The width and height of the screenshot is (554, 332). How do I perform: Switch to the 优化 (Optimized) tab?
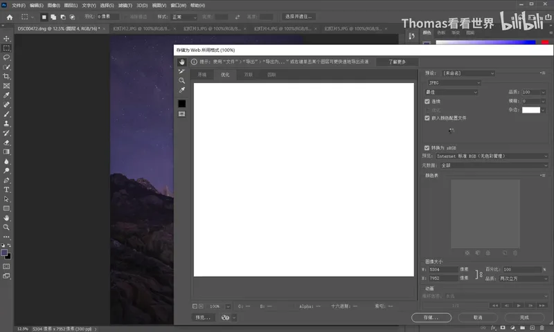click(225, 75)
